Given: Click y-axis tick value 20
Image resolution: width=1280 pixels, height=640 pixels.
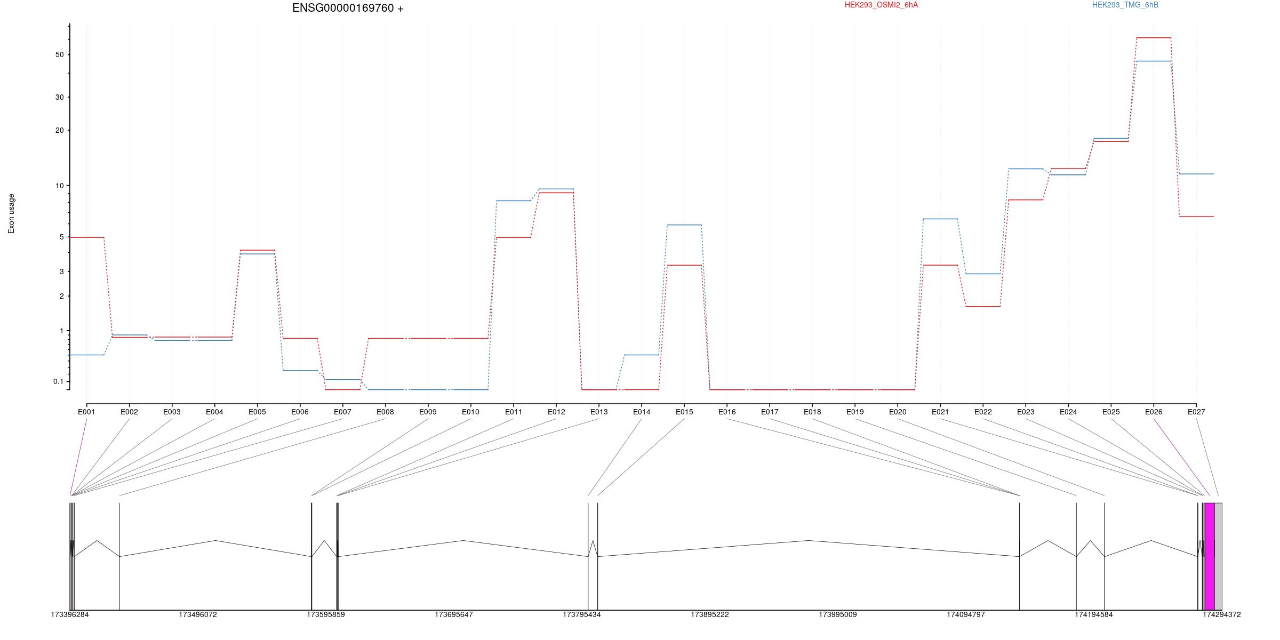Looking at the screenshot, I should coord(59,130).
